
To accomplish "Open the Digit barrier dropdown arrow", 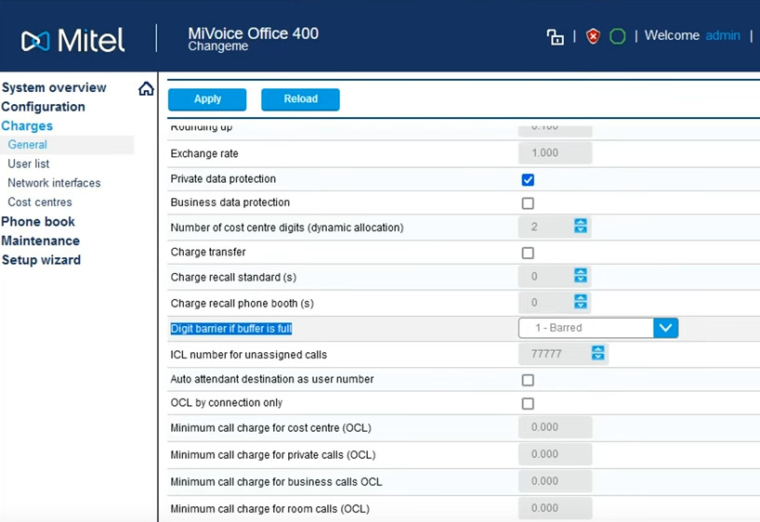I will pos(665,328).
